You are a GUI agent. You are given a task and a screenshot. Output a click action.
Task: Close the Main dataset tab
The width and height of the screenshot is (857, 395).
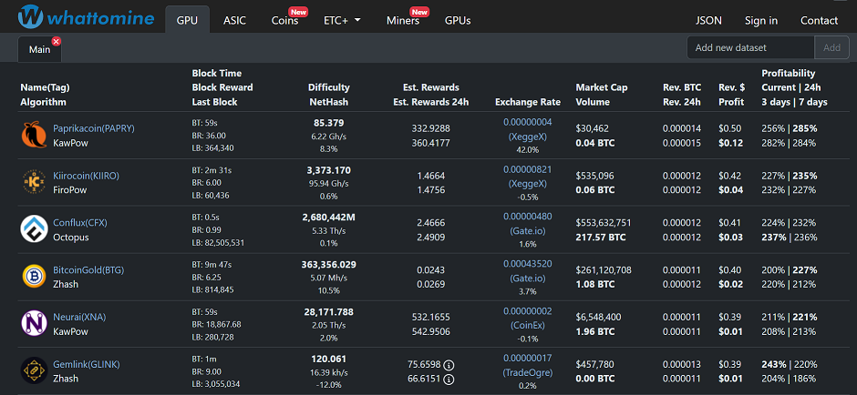click(57, 42)
